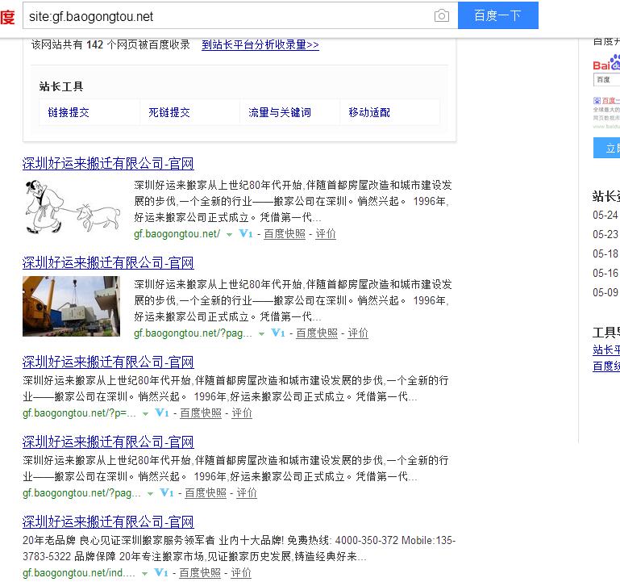620x582 pixels.
Task: Open 评价 in the crane photo result
Action: (358, 333)
